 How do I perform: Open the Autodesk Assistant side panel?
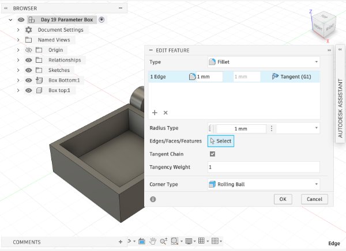pos(340,94)
